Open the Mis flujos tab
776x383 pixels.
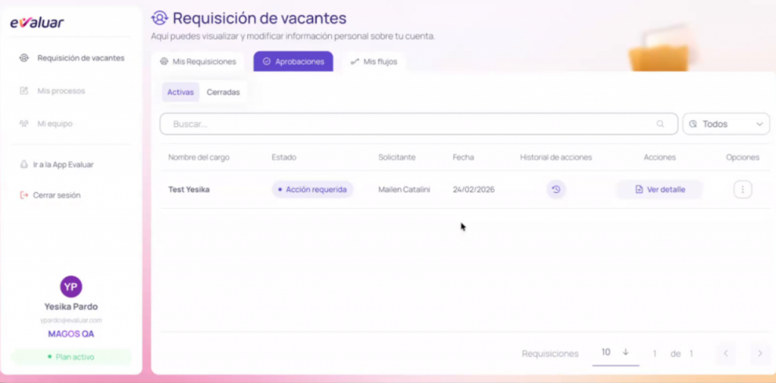tap(374, 61)
